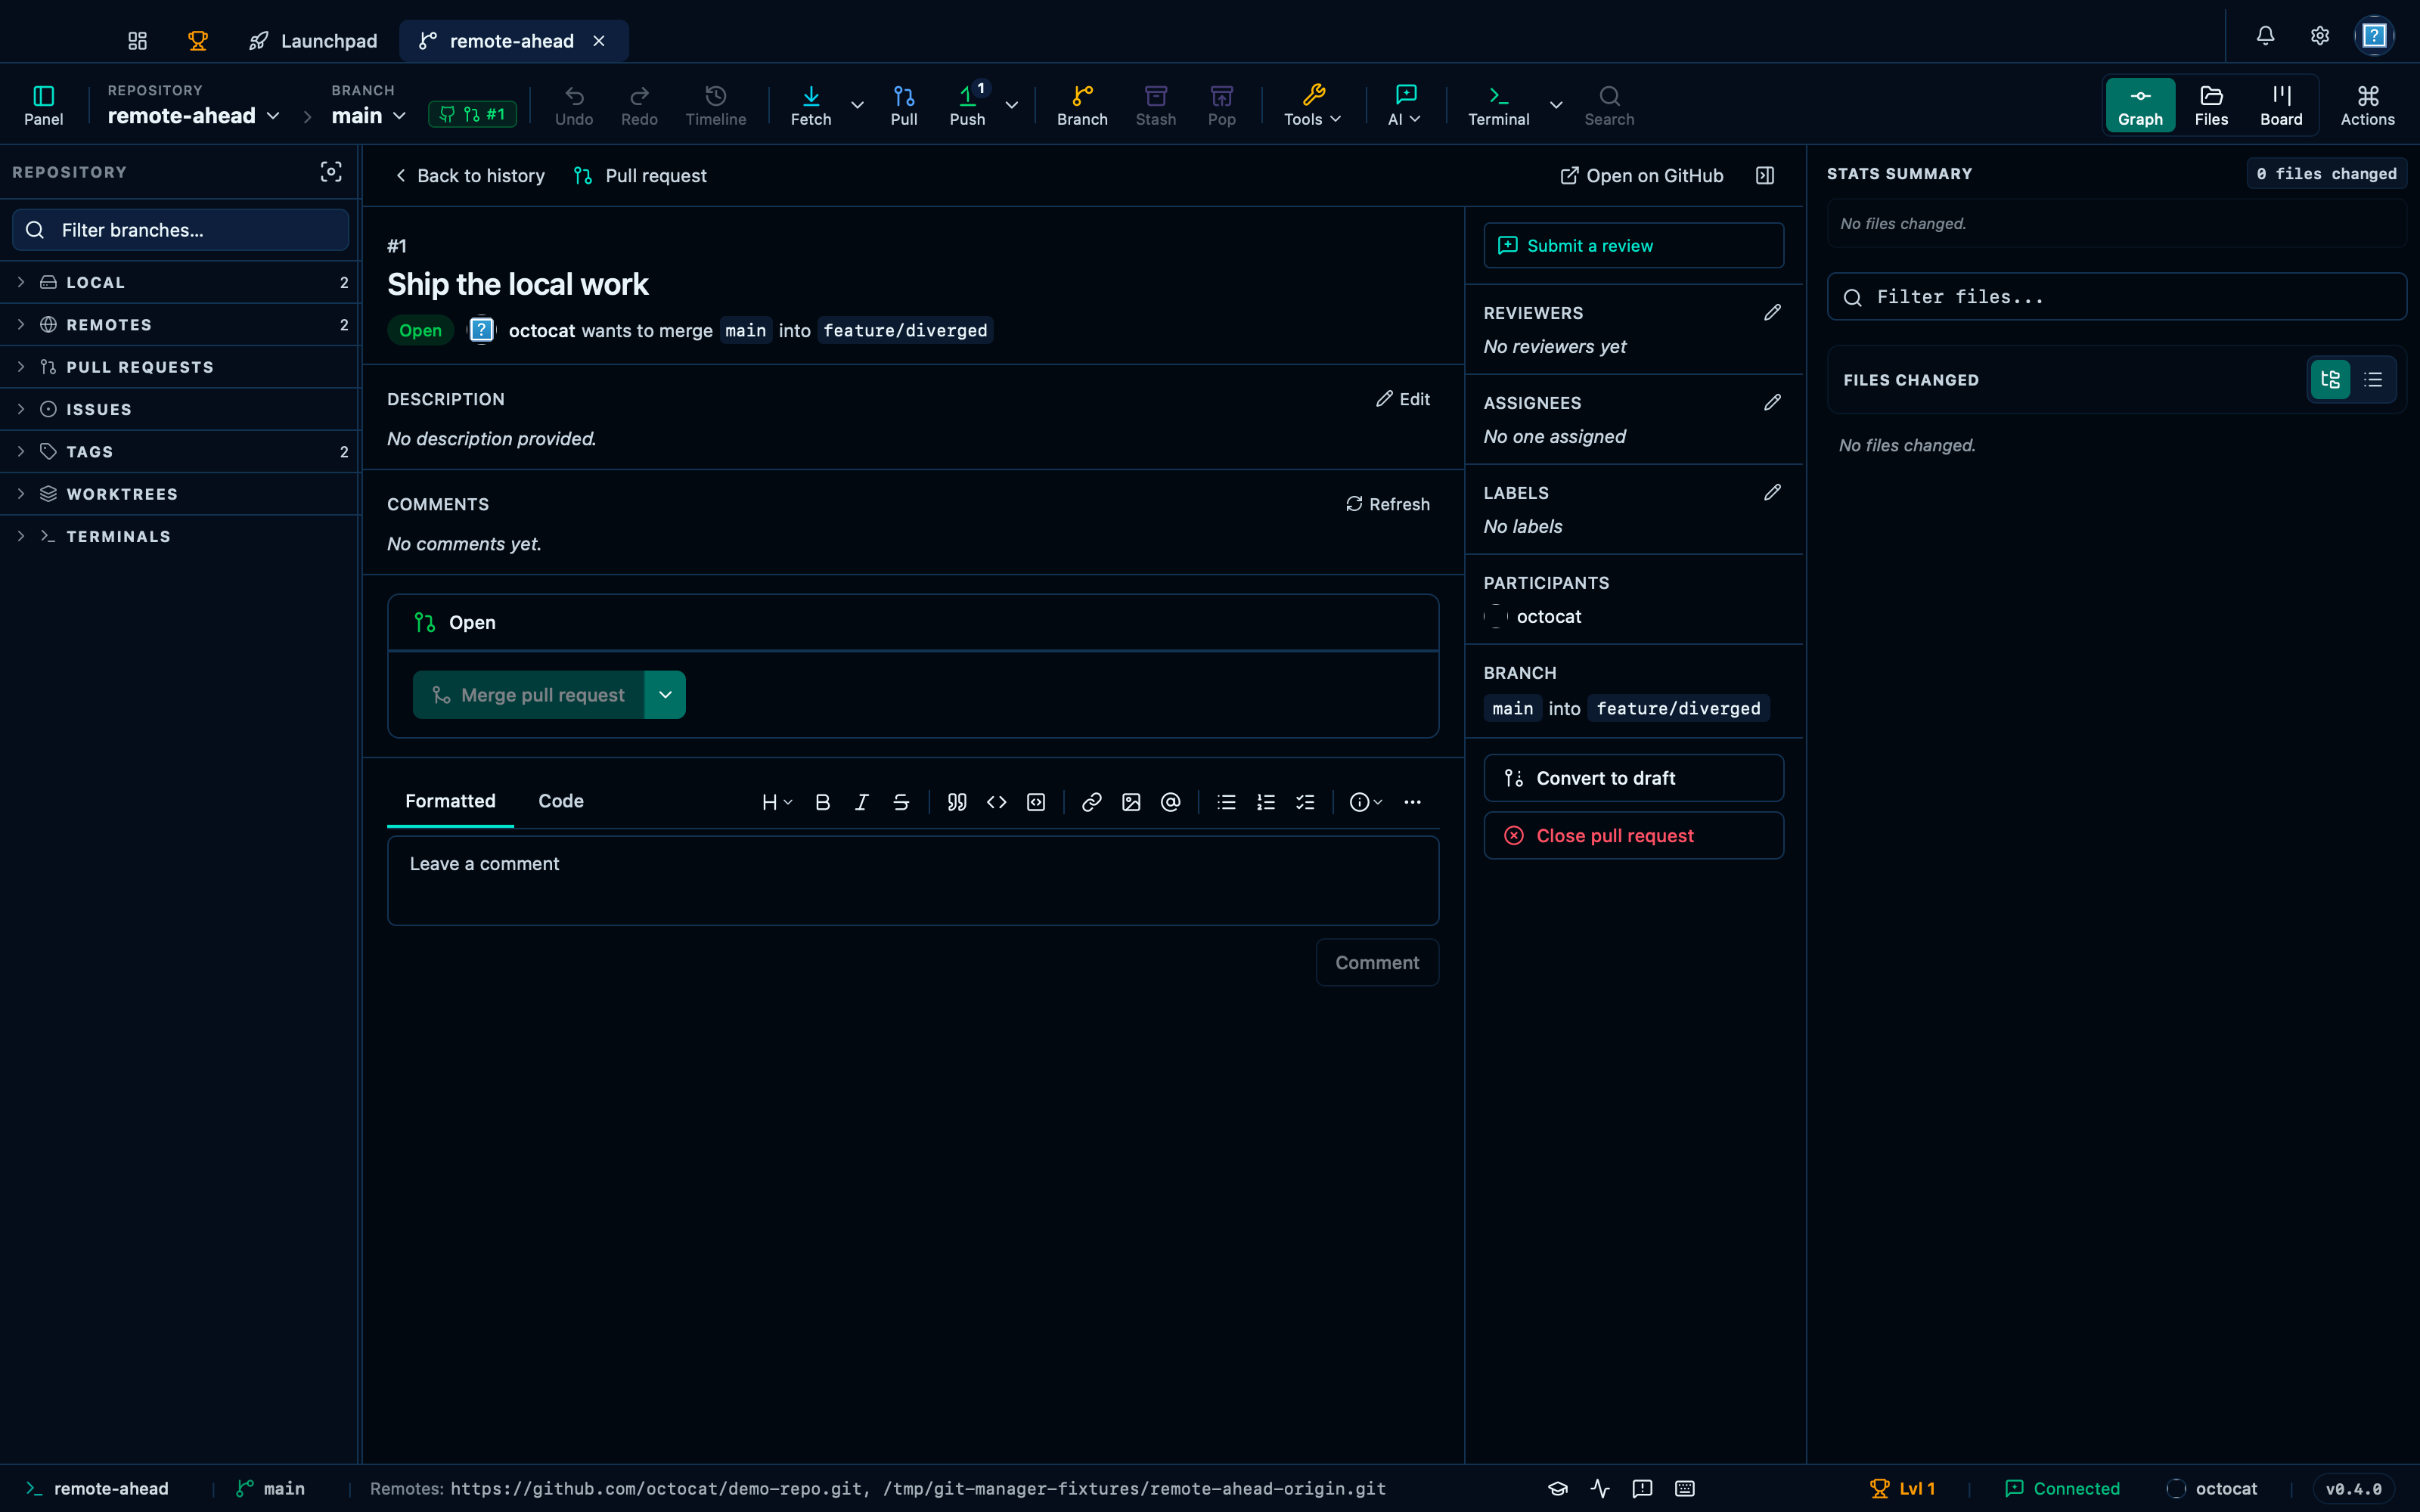Switch to the Launchpad tab
The image size is (2420, 1512).
click(x=313, y=41)
